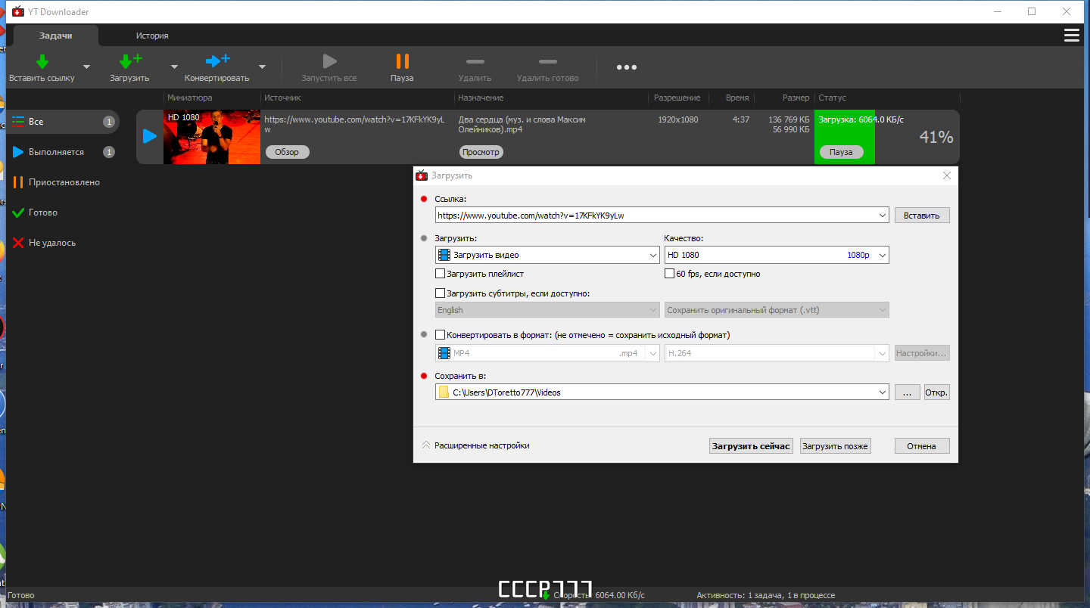Click the Загрузить dialog title icon
This screenshot has width=1090, height=608.
pyautogui.click(x=422, y=175)
